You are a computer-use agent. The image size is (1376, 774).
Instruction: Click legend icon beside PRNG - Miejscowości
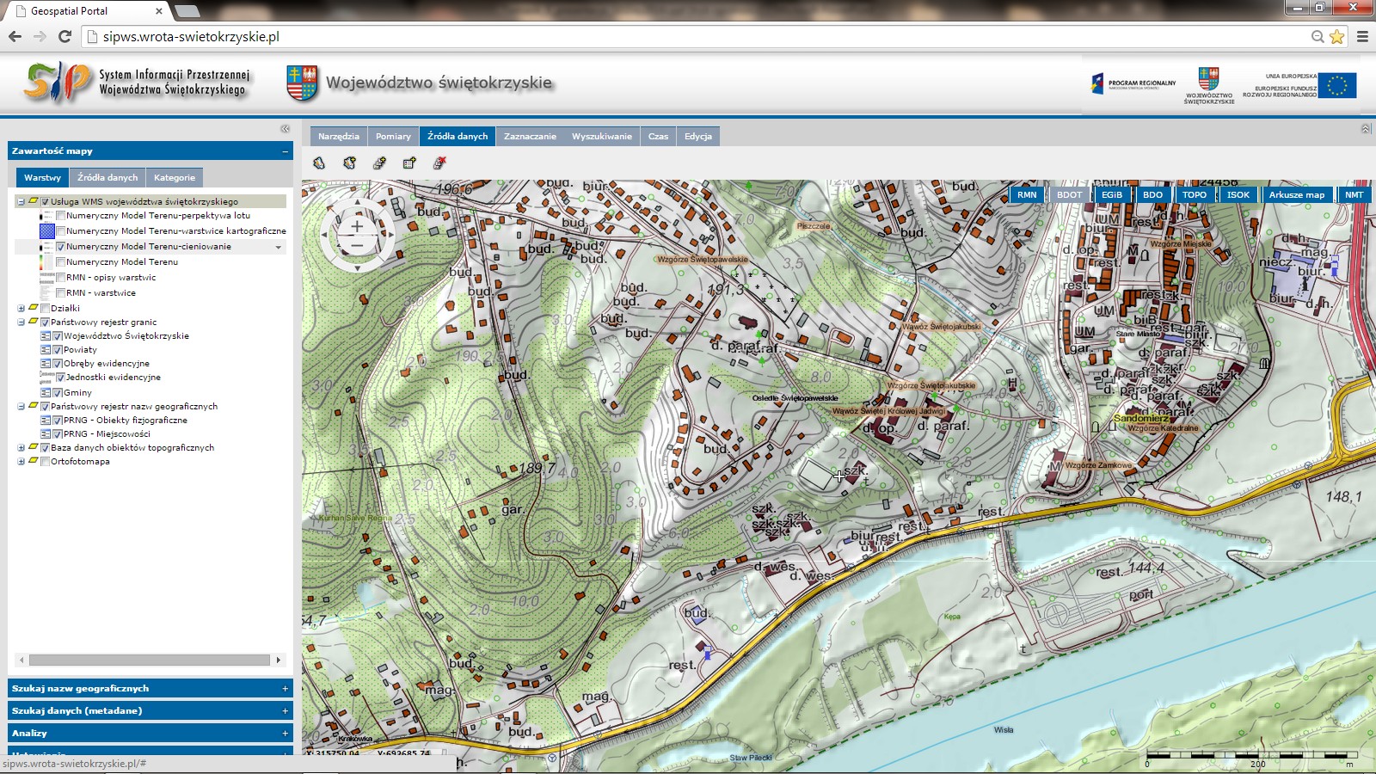(x=46, y=434)
